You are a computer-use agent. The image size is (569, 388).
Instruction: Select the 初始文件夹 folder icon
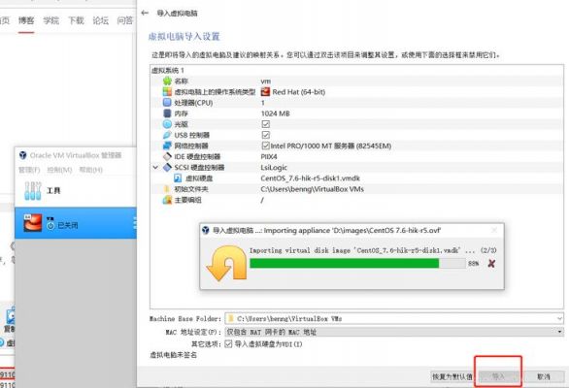coord(167,189)
